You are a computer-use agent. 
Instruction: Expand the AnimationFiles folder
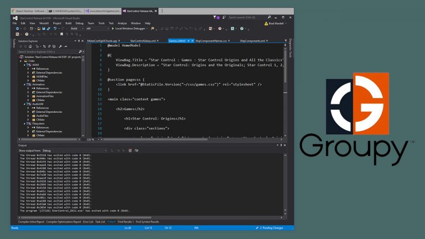pos(28,96)
